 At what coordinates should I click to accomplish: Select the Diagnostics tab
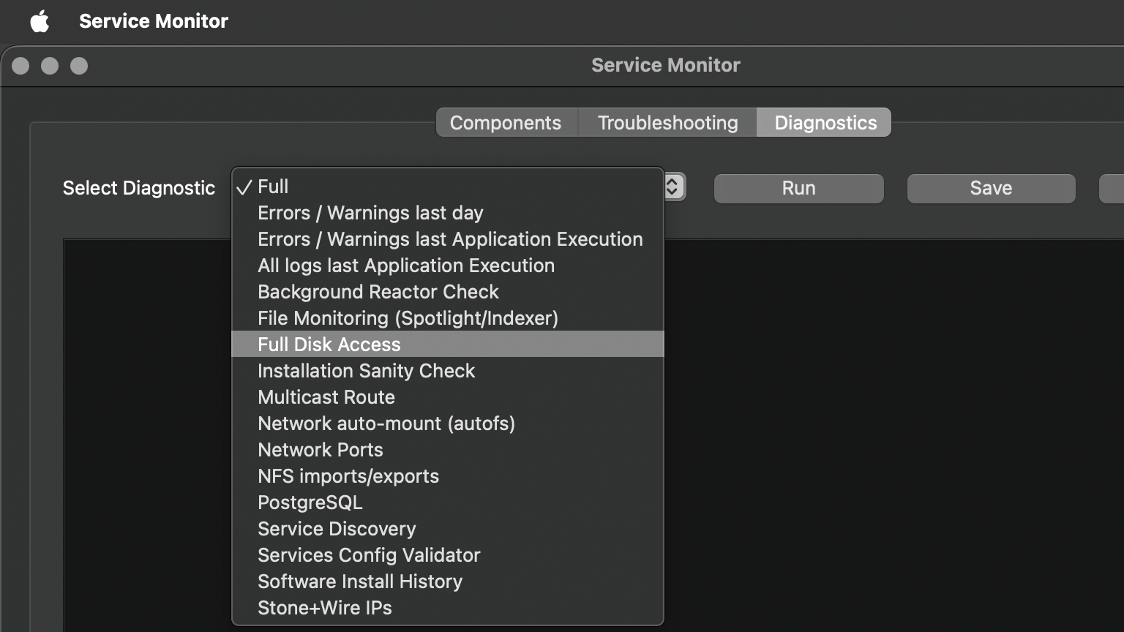coord(825,123)
